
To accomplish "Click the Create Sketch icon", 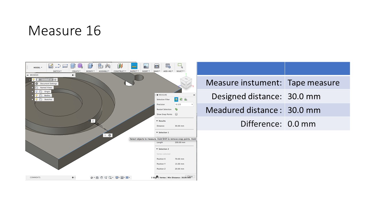I will [51, 66].
